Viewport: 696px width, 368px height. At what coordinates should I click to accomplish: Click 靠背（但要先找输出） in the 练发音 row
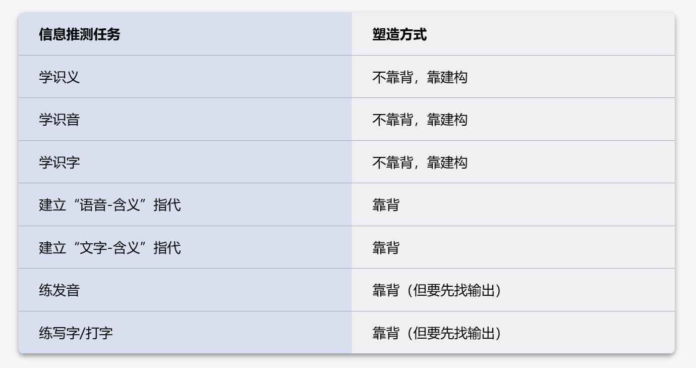(x=437, y=290)
